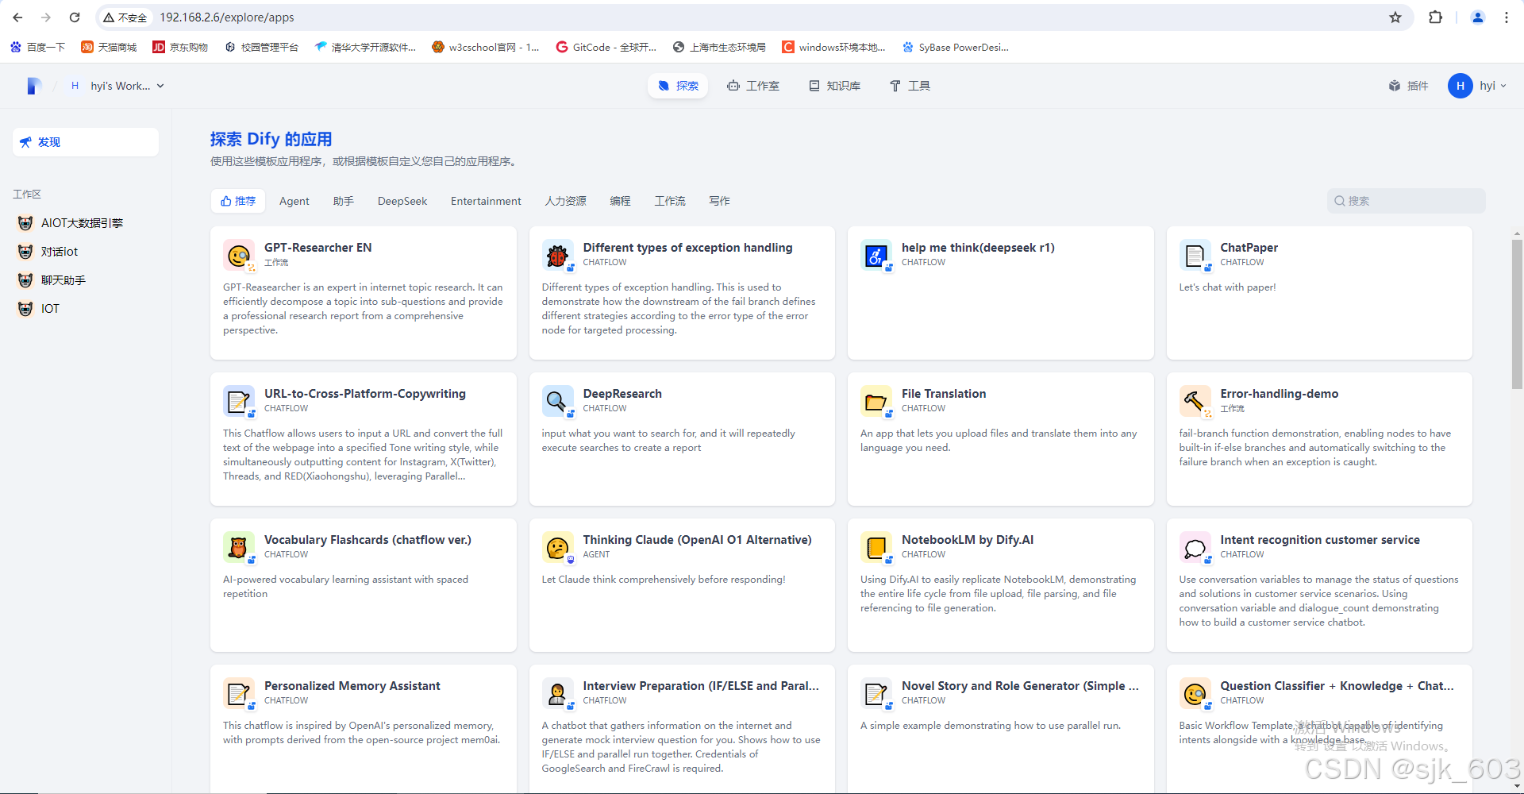Open the 校园管理平台 bookmark

pyautogui.click(x=261, y=47)
